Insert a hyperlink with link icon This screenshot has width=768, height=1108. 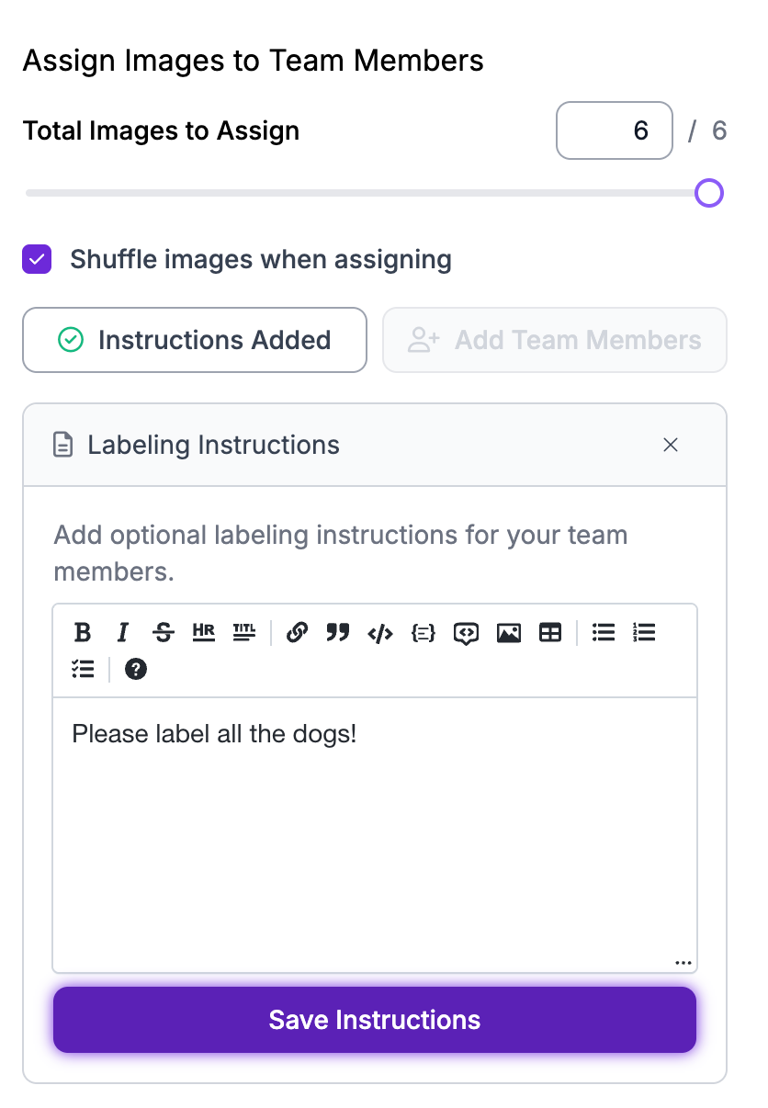tap(297, 632)
